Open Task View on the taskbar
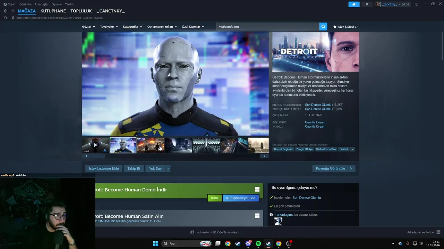Viewport: 444px width, 249px height. pyautogui.click(x=218, y=243)
